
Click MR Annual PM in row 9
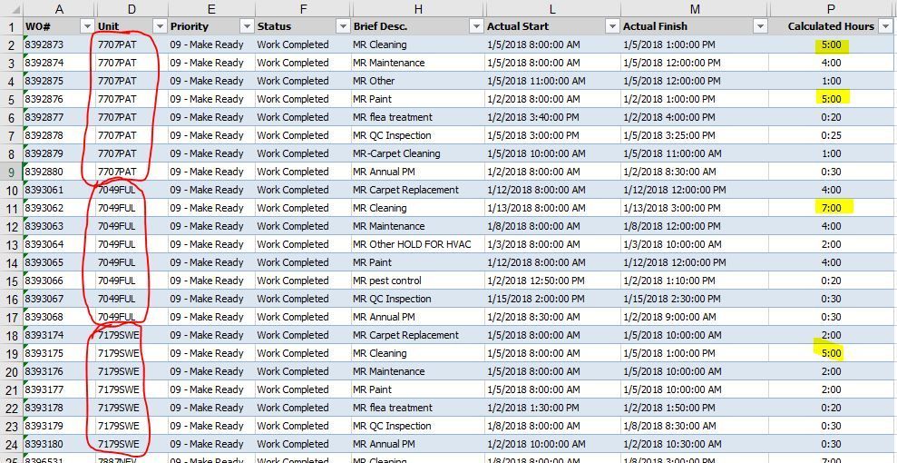tap(418, 172)
